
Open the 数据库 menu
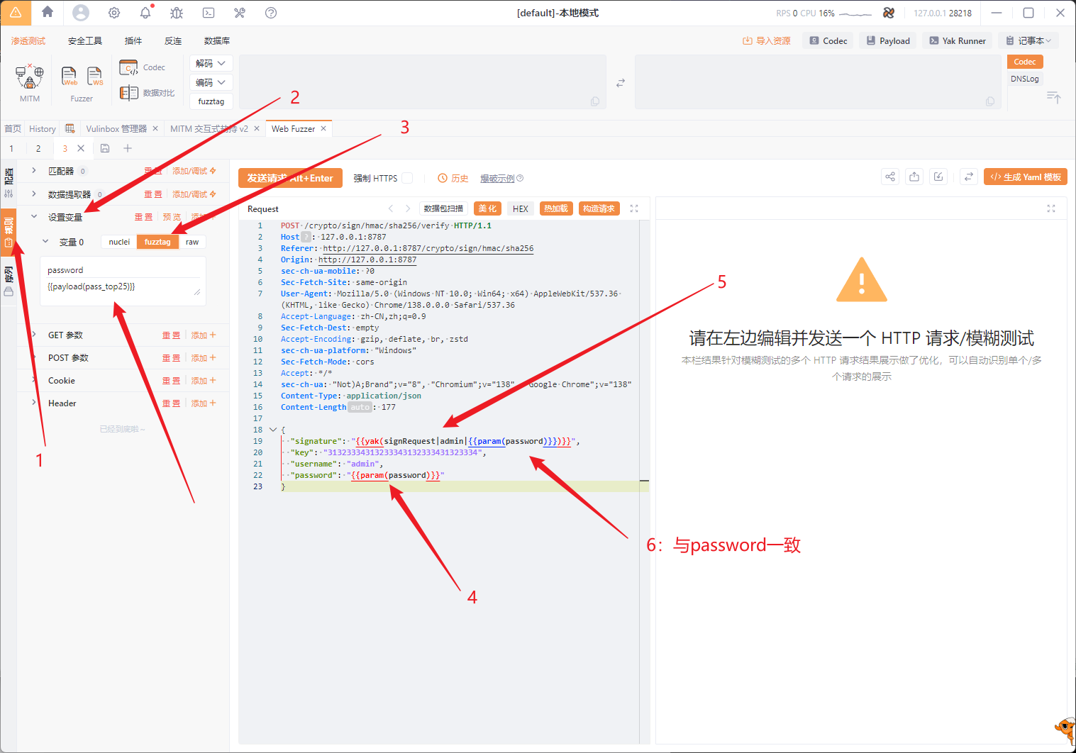(x=217, y=41)
